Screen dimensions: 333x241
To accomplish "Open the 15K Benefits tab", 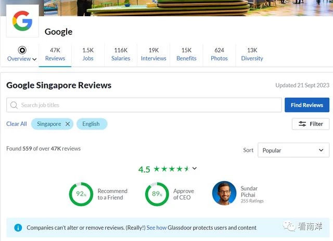I will click(186, 55).
